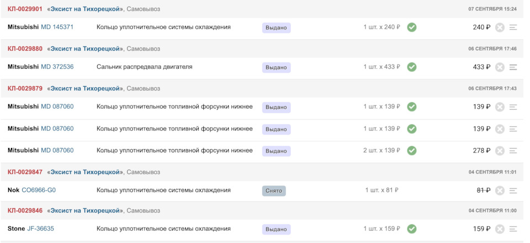Click Выдано status badge for Сальник распредвала
The width and height of the screenshot is (530, 243).
point(276,67)
